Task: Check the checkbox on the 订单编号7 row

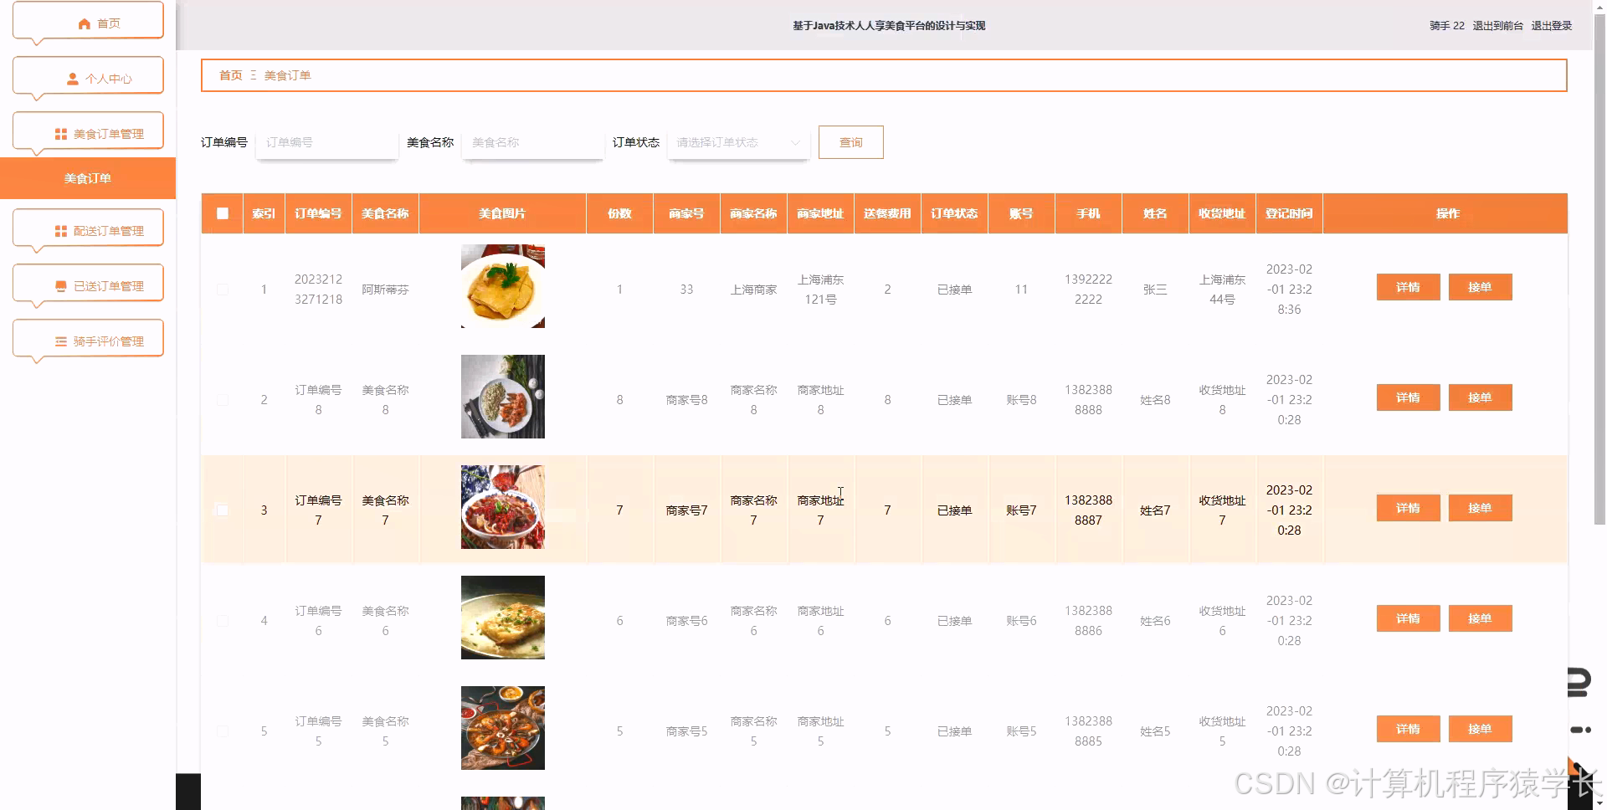Action: click(222, 510)
